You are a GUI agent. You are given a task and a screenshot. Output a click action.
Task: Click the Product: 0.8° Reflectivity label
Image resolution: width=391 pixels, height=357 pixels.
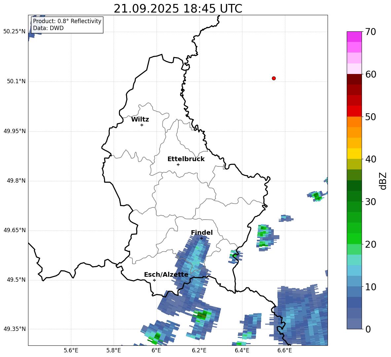67,21
